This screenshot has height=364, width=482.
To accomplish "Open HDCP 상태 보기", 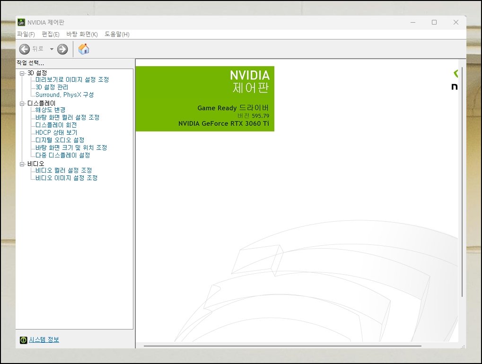I will click(56, 132).
